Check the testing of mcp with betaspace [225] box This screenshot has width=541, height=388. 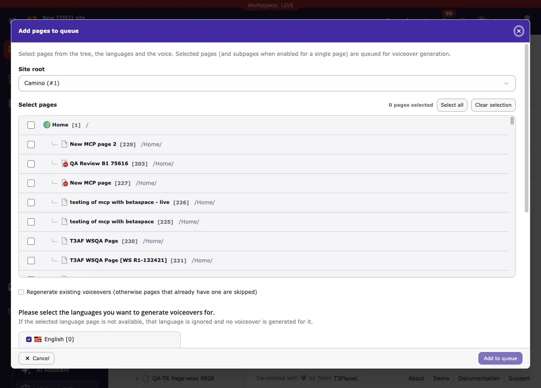31,222
